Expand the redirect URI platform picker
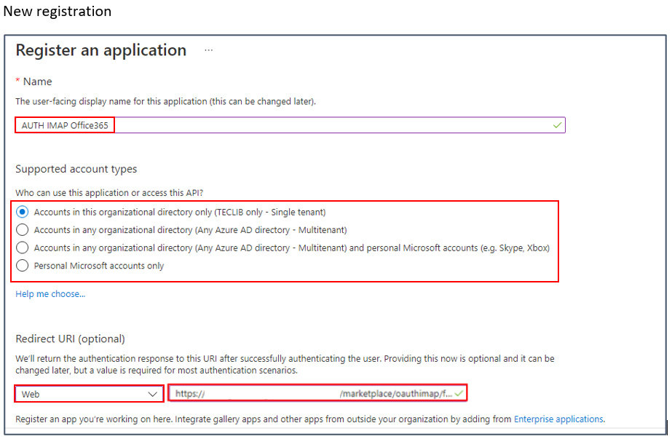This screenshot has height=439, width=672. 87,393
